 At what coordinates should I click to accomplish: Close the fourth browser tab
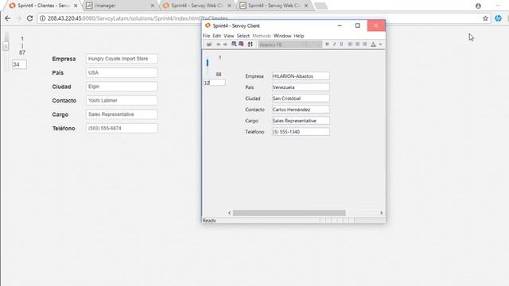click(306, 6)
